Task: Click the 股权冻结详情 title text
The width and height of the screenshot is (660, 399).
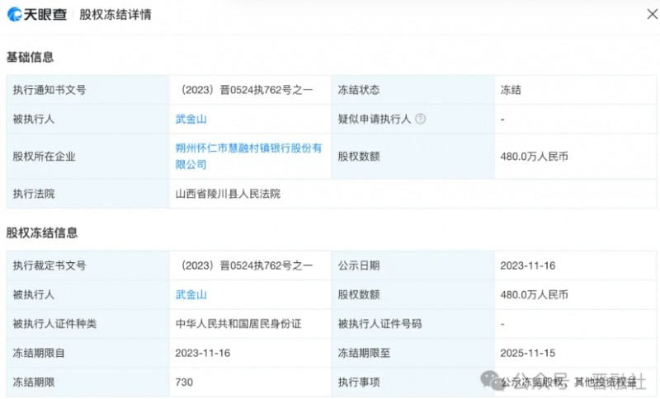Action: point(115,15)
